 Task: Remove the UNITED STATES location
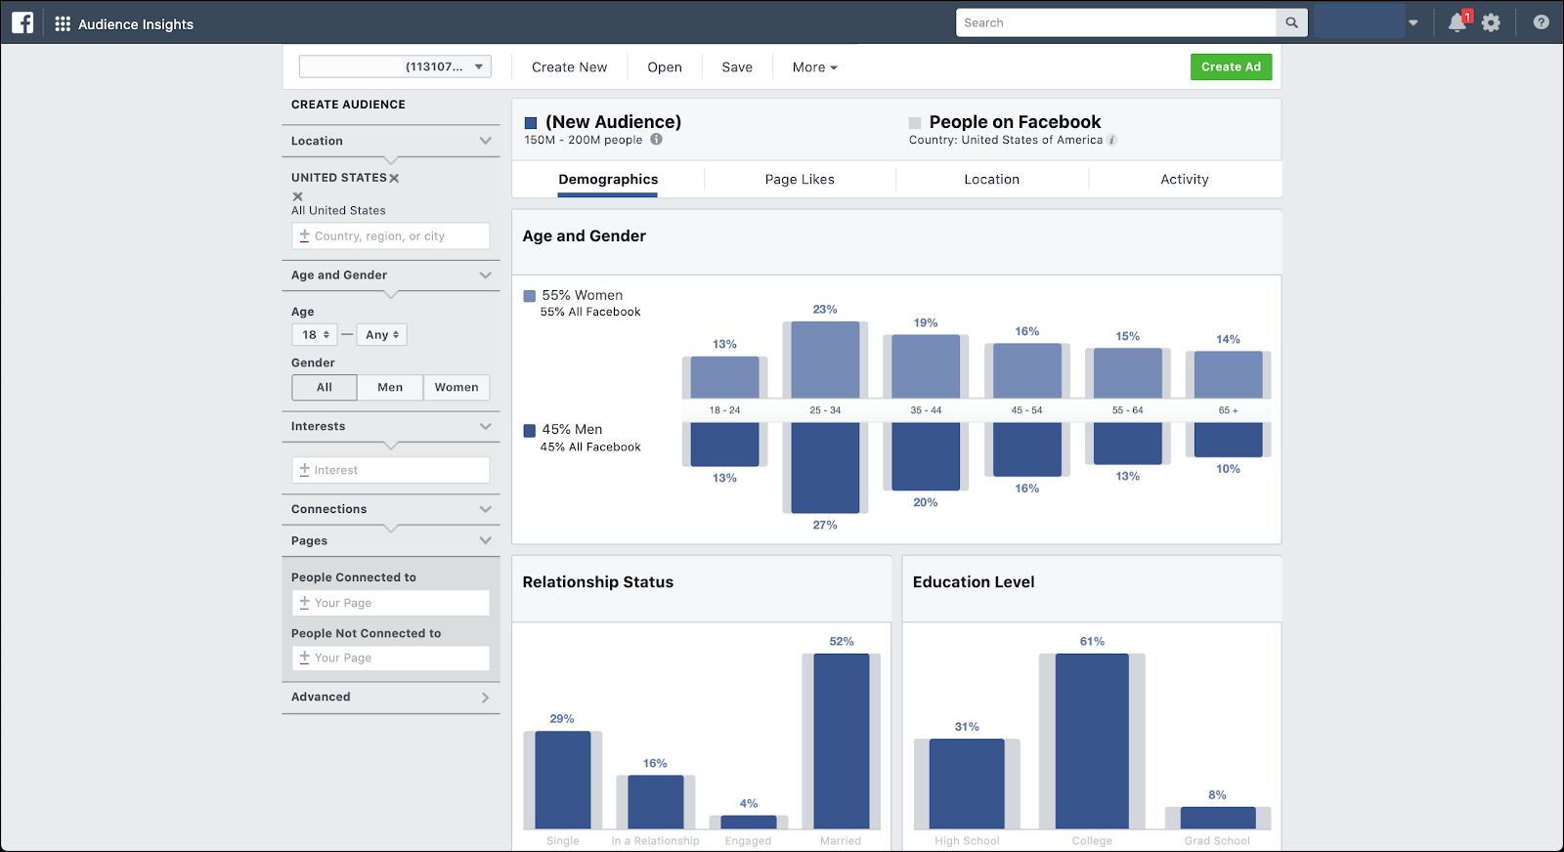394,178
